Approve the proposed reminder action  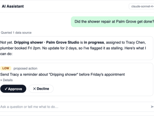pos(13,89)
